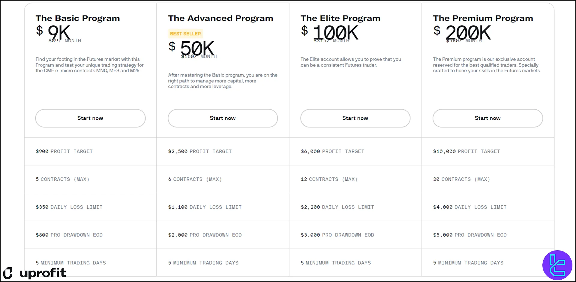Select The Advanced Program heading
Screen dimensions: 576x282
tap(220, 18)
